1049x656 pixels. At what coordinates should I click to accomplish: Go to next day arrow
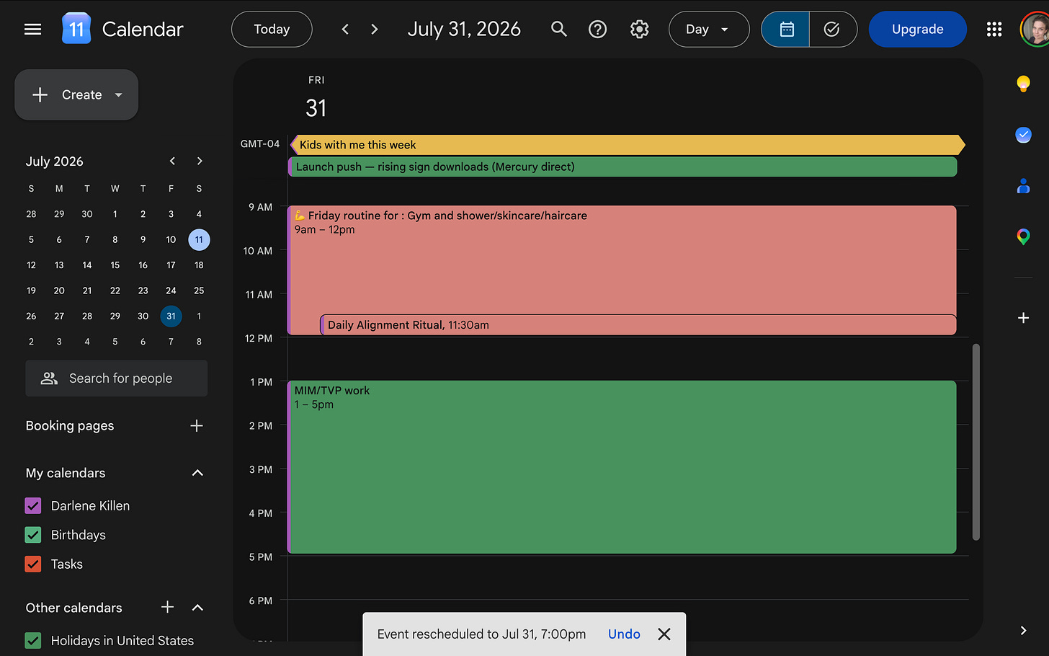(x=374, y=30)
